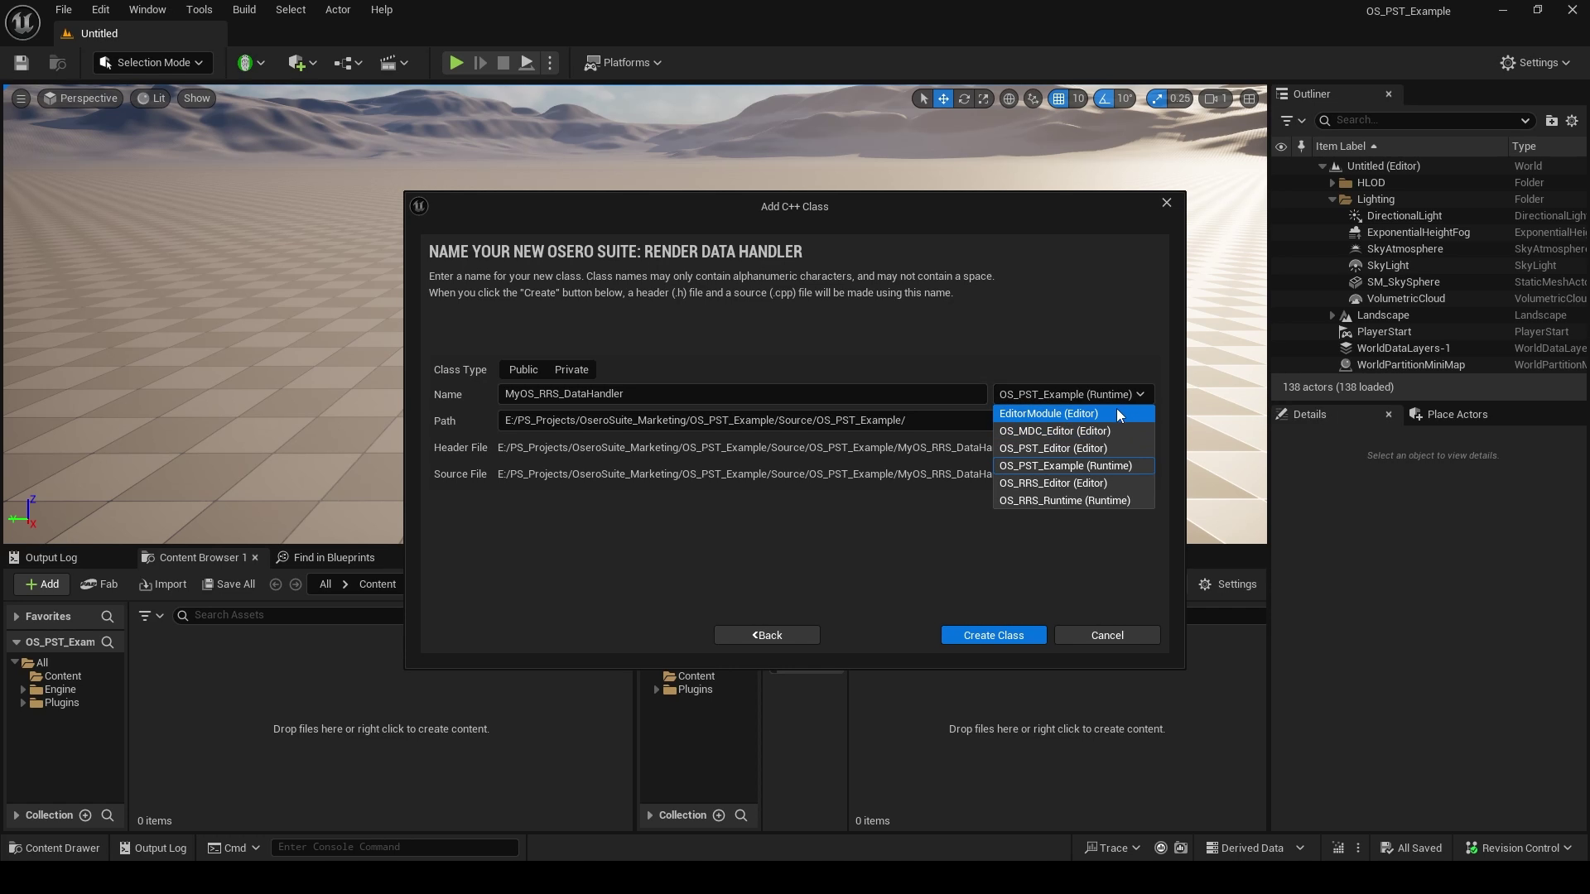The image size is (1590, 894).
Task: Collapse the Lighting folder in Outliner
Action: pyautogui.click(x=1332, y=199)
